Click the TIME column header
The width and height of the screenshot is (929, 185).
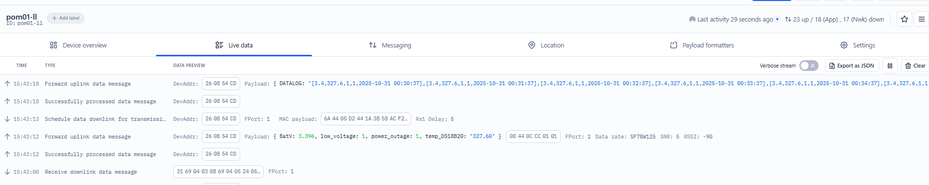pos(22,66)
